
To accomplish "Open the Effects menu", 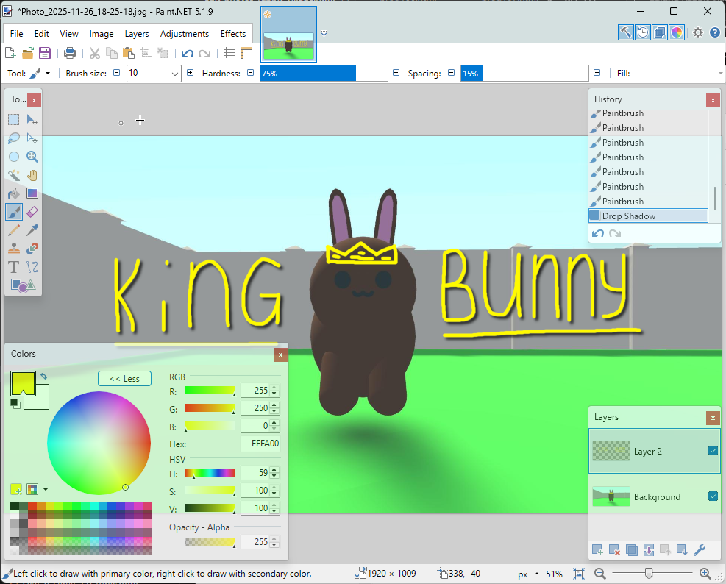I will tap(233, 34).
